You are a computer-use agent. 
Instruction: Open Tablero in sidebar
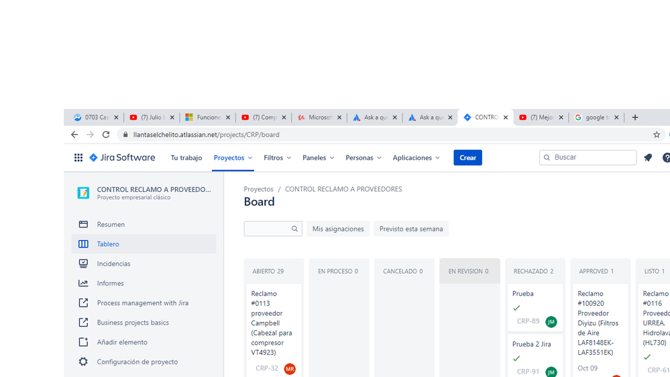point(144,244)
